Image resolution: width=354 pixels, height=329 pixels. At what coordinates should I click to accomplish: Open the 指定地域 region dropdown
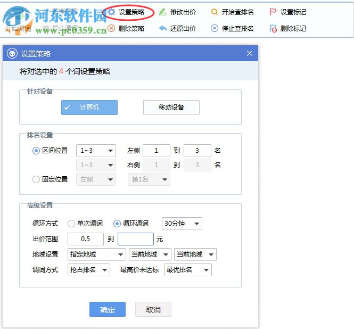point(97,254)
